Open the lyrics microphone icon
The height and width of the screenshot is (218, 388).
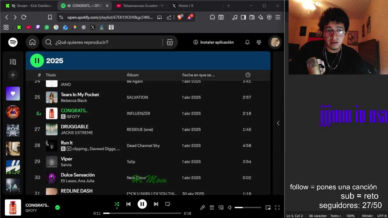(x=202, y=207)
